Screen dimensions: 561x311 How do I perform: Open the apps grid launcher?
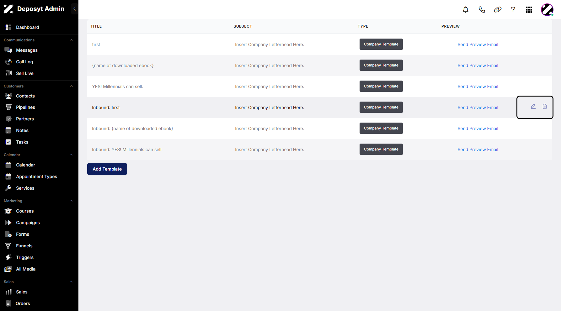529,10
